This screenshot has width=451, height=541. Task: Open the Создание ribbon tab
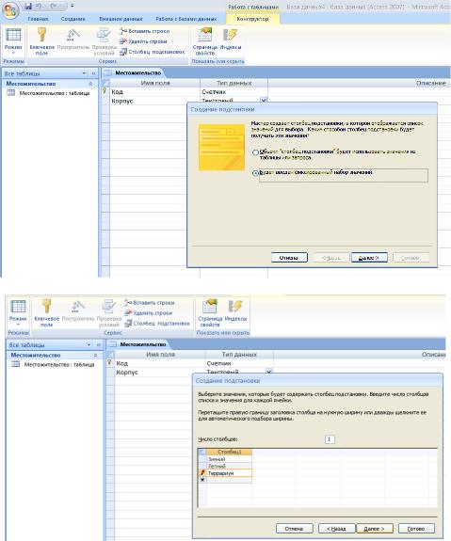tap(72, 19)
